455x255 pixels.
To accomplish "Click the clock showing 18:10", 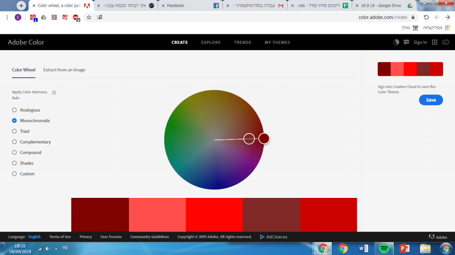I will click(20, 246).
